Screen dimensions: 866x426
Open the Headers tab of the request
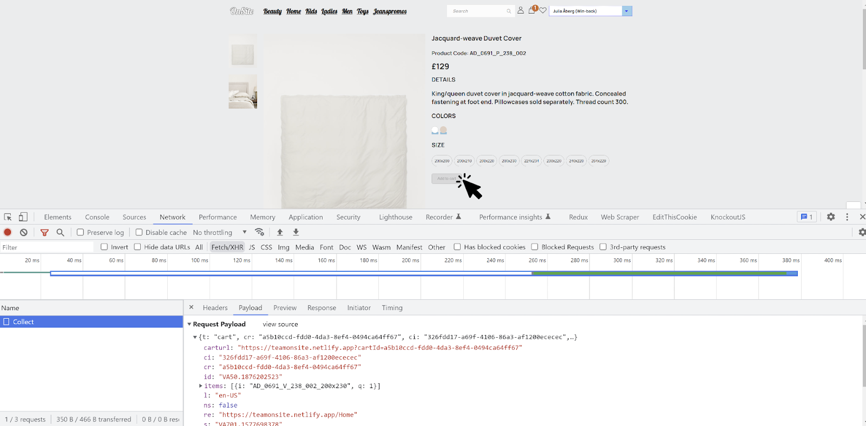click(x=215, y=307)
